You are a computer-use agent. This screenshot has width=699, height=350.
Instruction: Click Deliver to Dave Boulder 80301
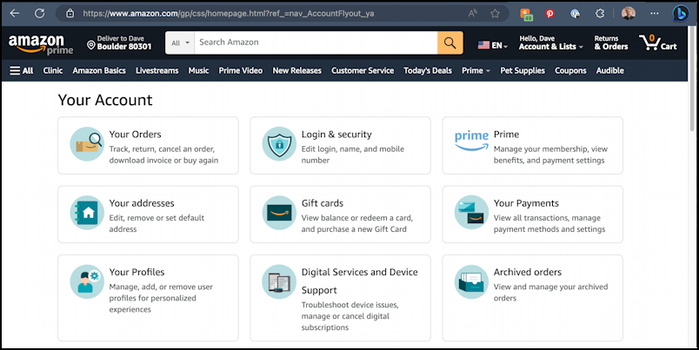[119, 43]
